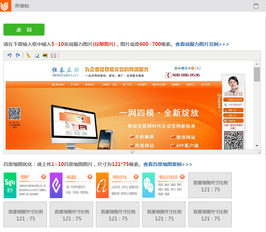Click the redo arrow in editor toolbar
This screenshot has height=232, width=266.
click(18, 55)
